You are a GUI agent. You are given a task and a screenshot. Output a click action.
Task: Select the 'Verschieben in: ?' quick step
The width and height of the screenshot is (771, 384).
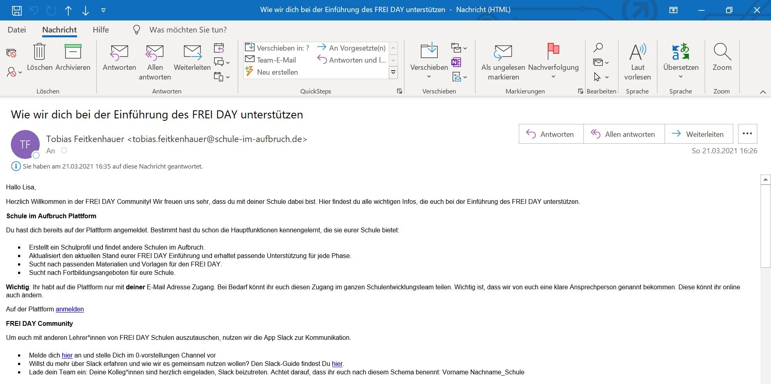[277, 48]
